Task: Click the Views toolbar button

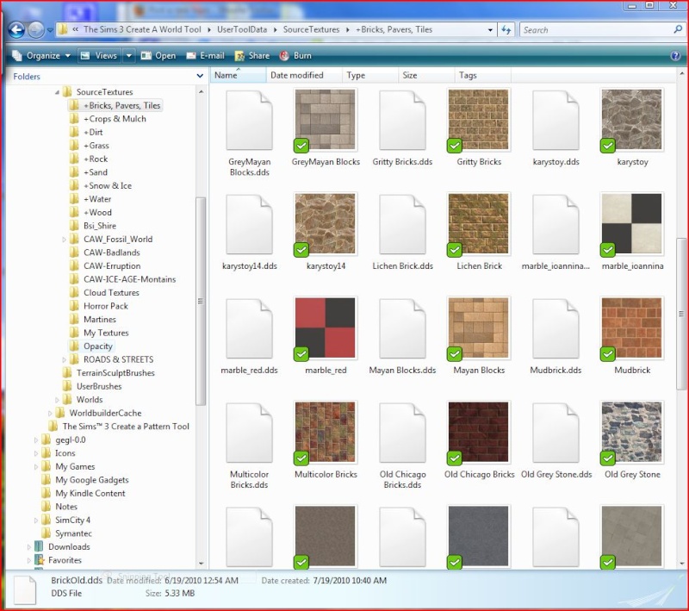Action: pyautogui.click(x=99, y=56)
